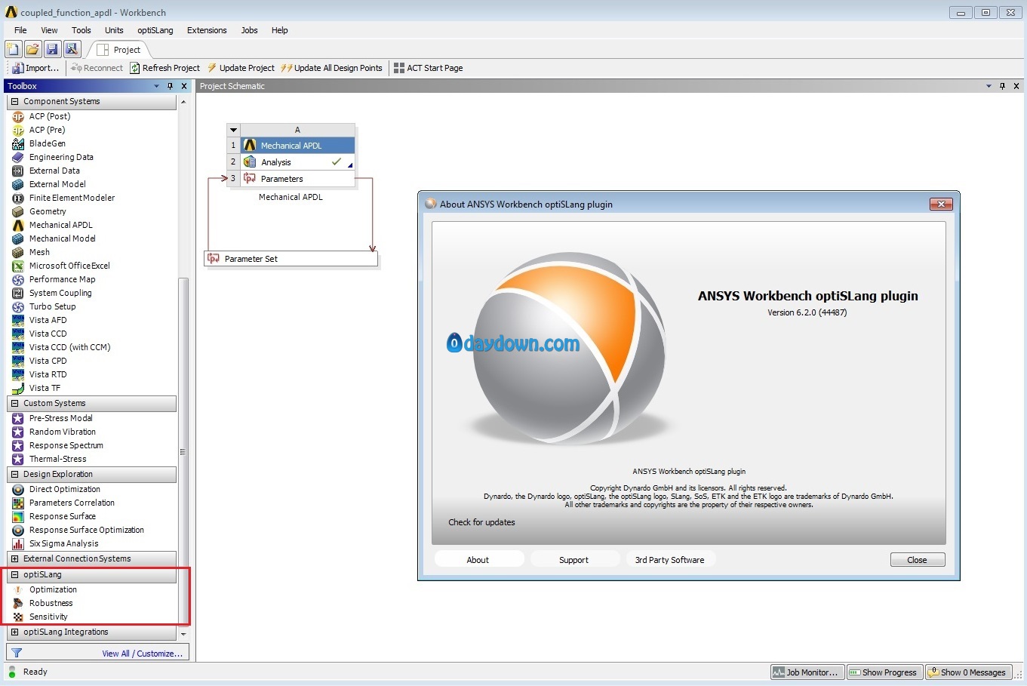Click the 3rd Party Software button
The height and width of the screenshot is (686, 1027).
pyautogui.click(x=670, y=560)
